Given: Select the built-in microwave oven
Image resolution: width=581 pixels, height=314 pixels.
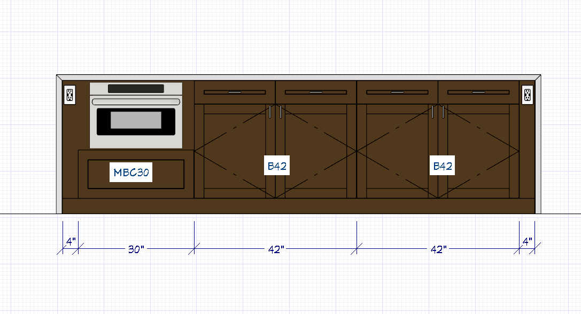Looking at the screenshot, I should click(x=136, y=115).
